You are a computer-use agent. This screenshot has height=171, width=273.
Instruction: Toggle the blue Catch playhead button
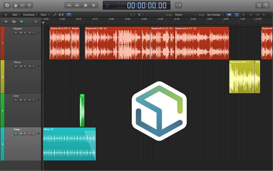(69, 15)
